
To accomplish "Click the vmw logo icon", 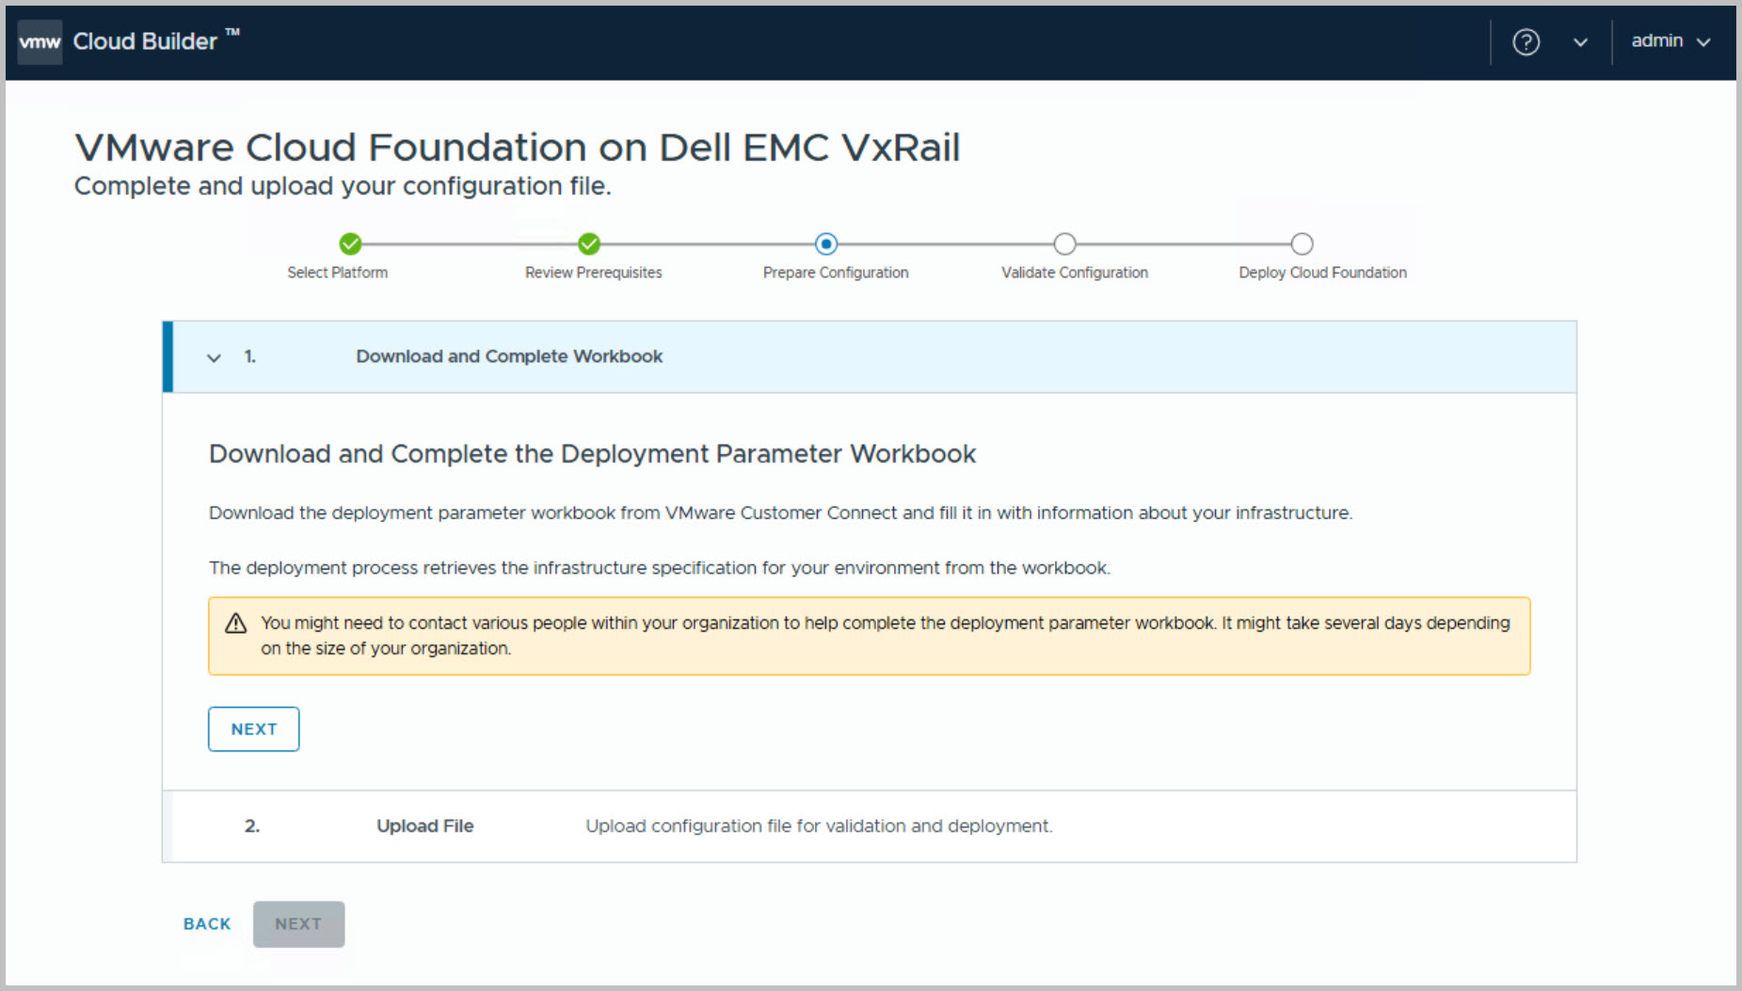I will tap(40, 42).
